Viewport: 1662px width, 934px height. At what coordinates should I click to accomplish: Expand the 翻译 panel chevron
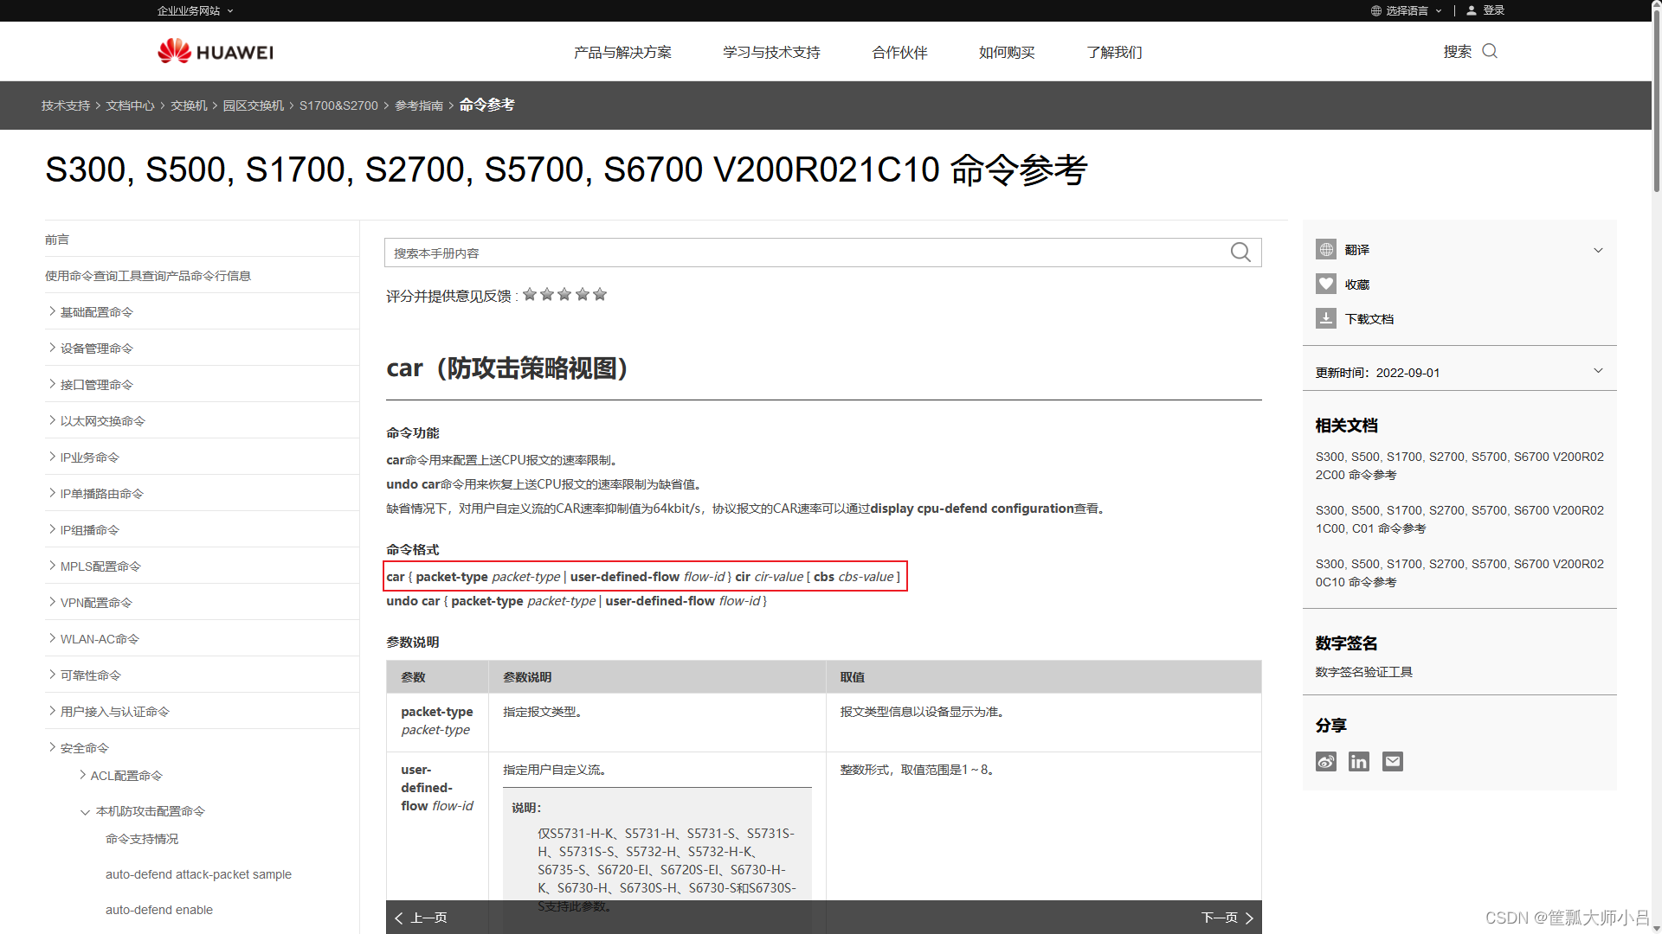[1598, 250]
